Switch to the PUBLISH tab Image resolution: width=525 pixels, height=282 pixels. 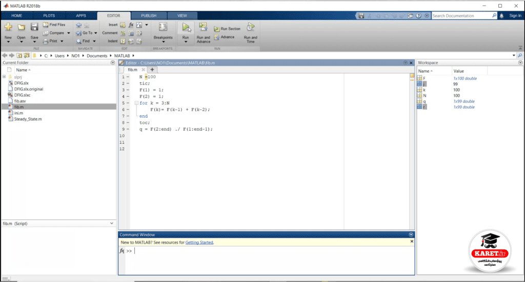click(x=149, y=16)
